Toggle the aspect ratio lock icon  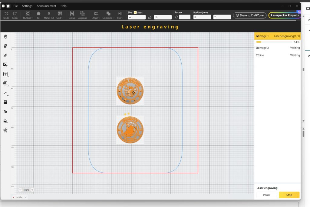150,17
